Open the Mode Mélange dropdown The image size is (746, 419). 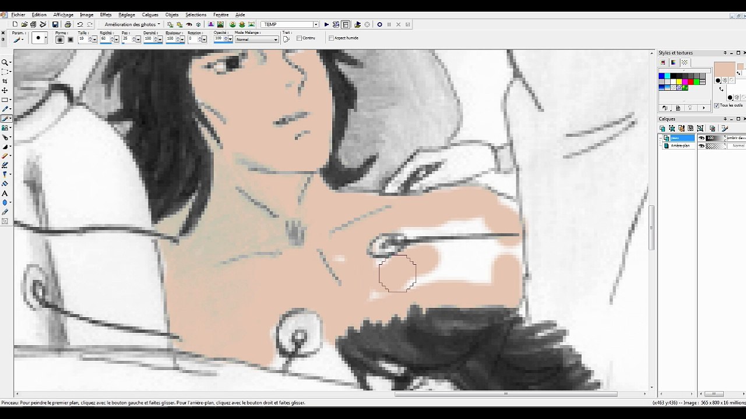(x=257, y=40)
